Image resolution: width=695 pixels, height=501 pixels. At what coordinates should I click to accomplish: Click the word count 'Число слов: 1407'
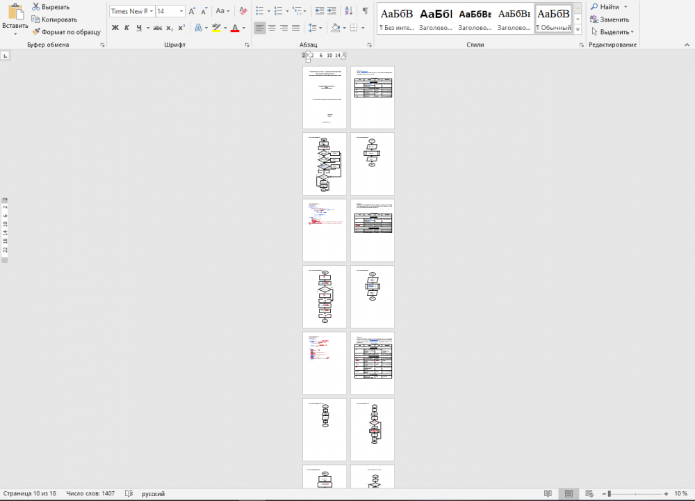coord(90,493)
